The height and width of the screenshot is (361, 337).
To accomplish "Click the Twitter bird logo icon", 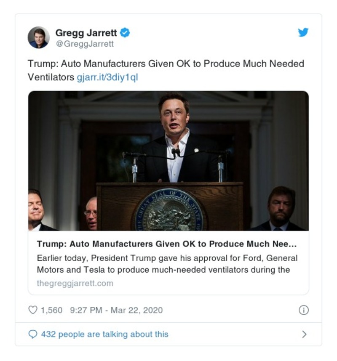I will point(303,32).
